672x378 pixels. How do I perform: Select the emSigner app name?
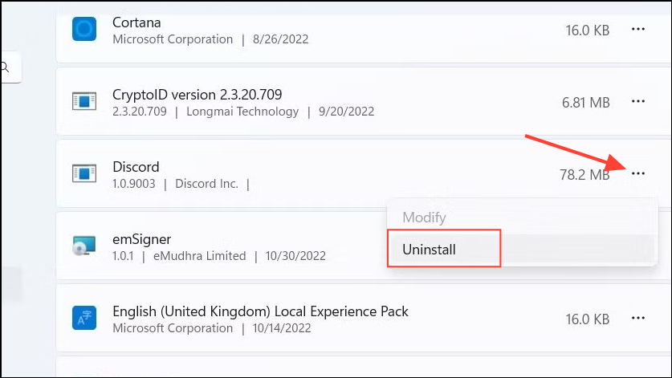142,239
